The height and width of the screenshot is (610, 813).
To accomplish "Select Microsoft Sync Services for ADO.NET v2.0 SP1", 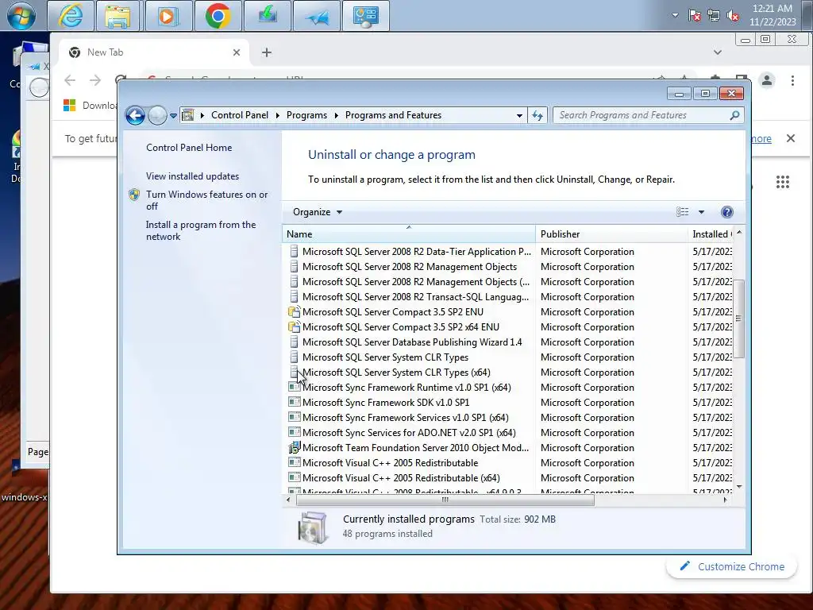I will click(x=409, y=433).
